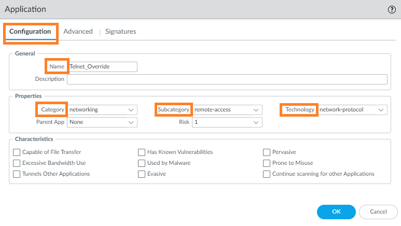The width and height of the screenshot is (401, 226).
Task: Open the Parent App dropdown
Action: 103,122
